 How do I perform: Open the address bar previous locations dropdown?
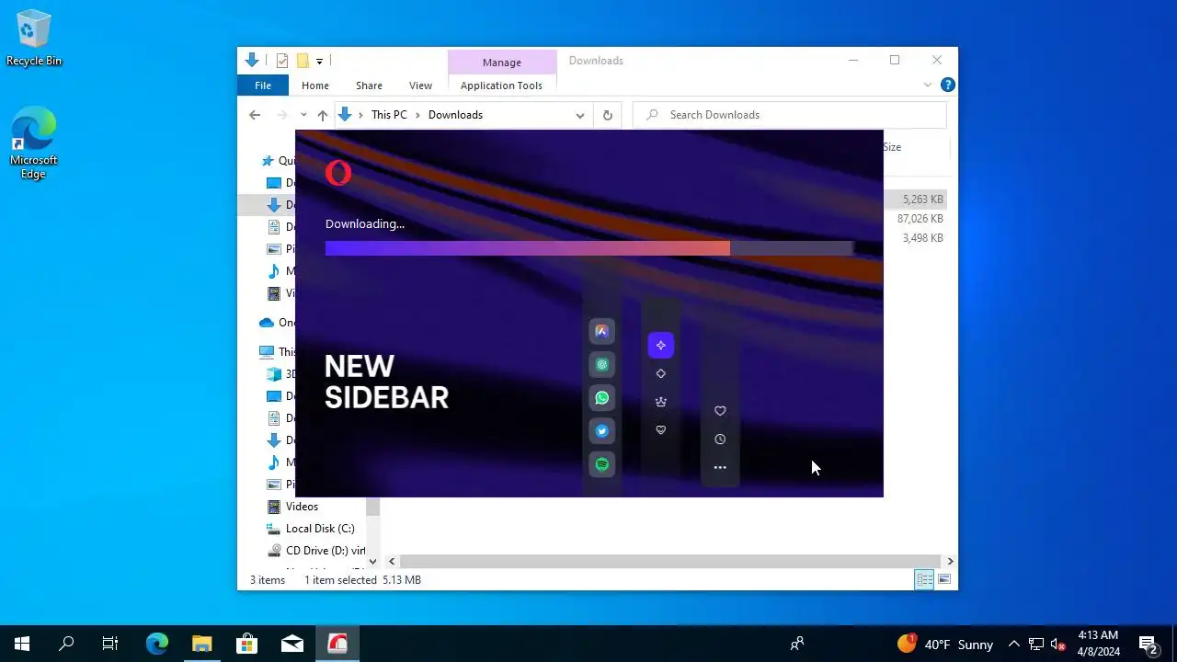click(x=579, y=115)
